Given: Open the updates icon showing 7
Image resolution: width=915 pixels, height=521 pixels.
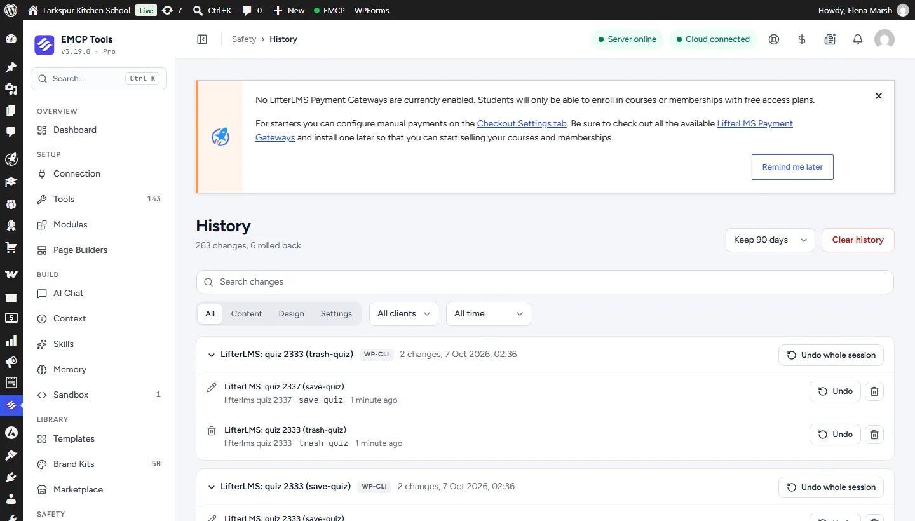Looking at the screenshot, I should click(172, 10).
